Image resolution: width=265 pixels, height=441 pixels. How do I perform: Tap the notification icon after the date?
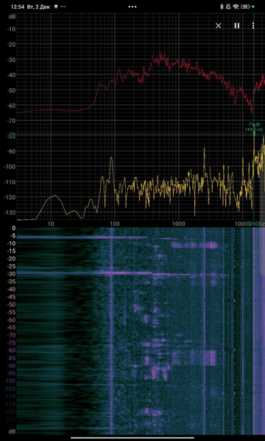coord(56,7)
